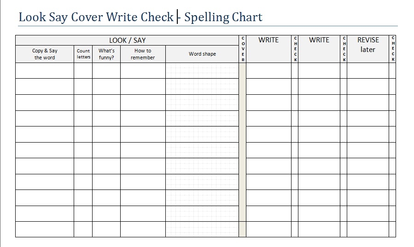
Task: Click last row cell under 'Copy & Say'
Action: 45,229
